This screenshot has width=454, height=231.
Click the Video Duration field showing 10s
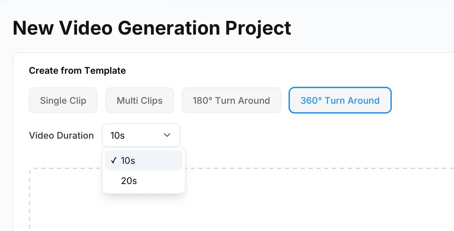tap(141, 135)
